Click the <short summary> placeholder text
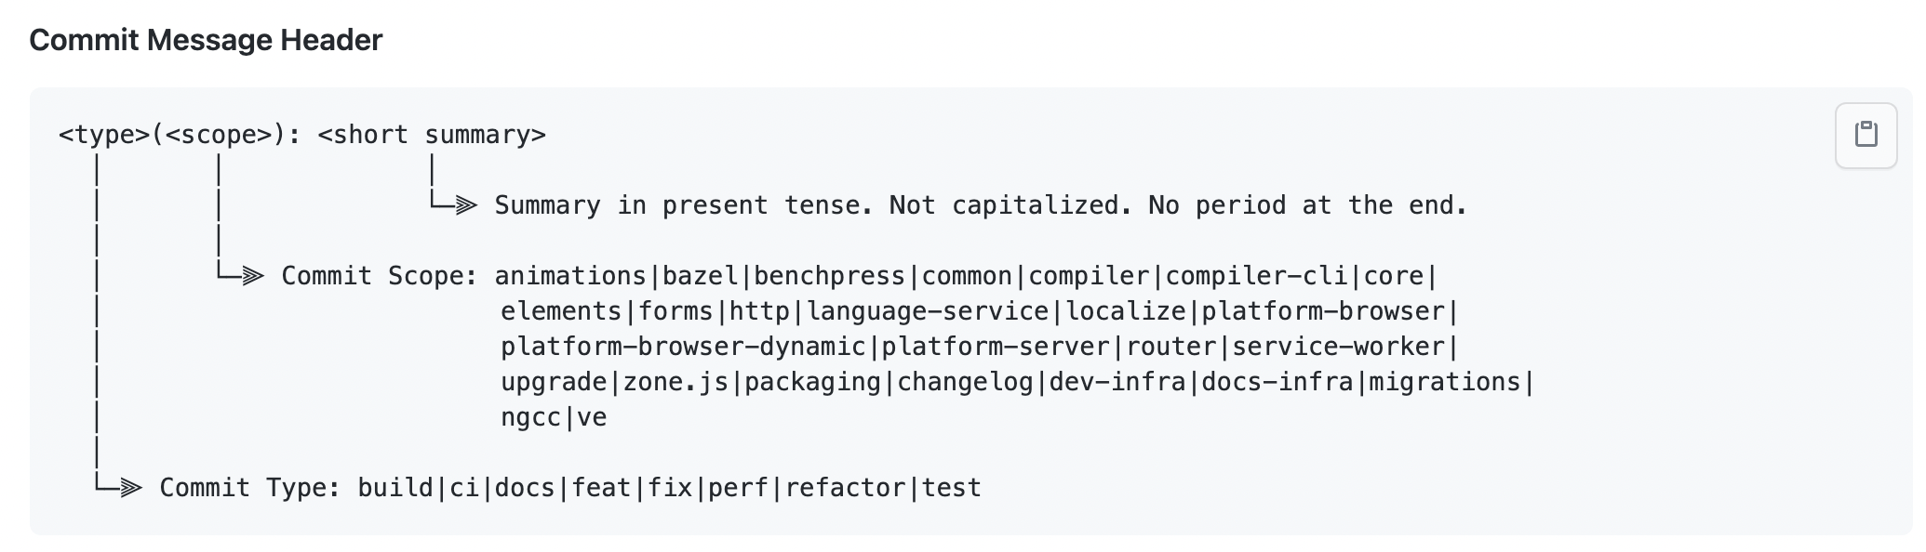This screenshot has height=552, width=1926. pyautogui.click(x=432, y=136)
